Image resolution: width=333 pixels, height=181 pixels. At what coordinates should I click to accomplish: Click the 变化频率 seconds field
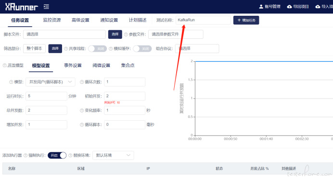(x=125, y=111)
